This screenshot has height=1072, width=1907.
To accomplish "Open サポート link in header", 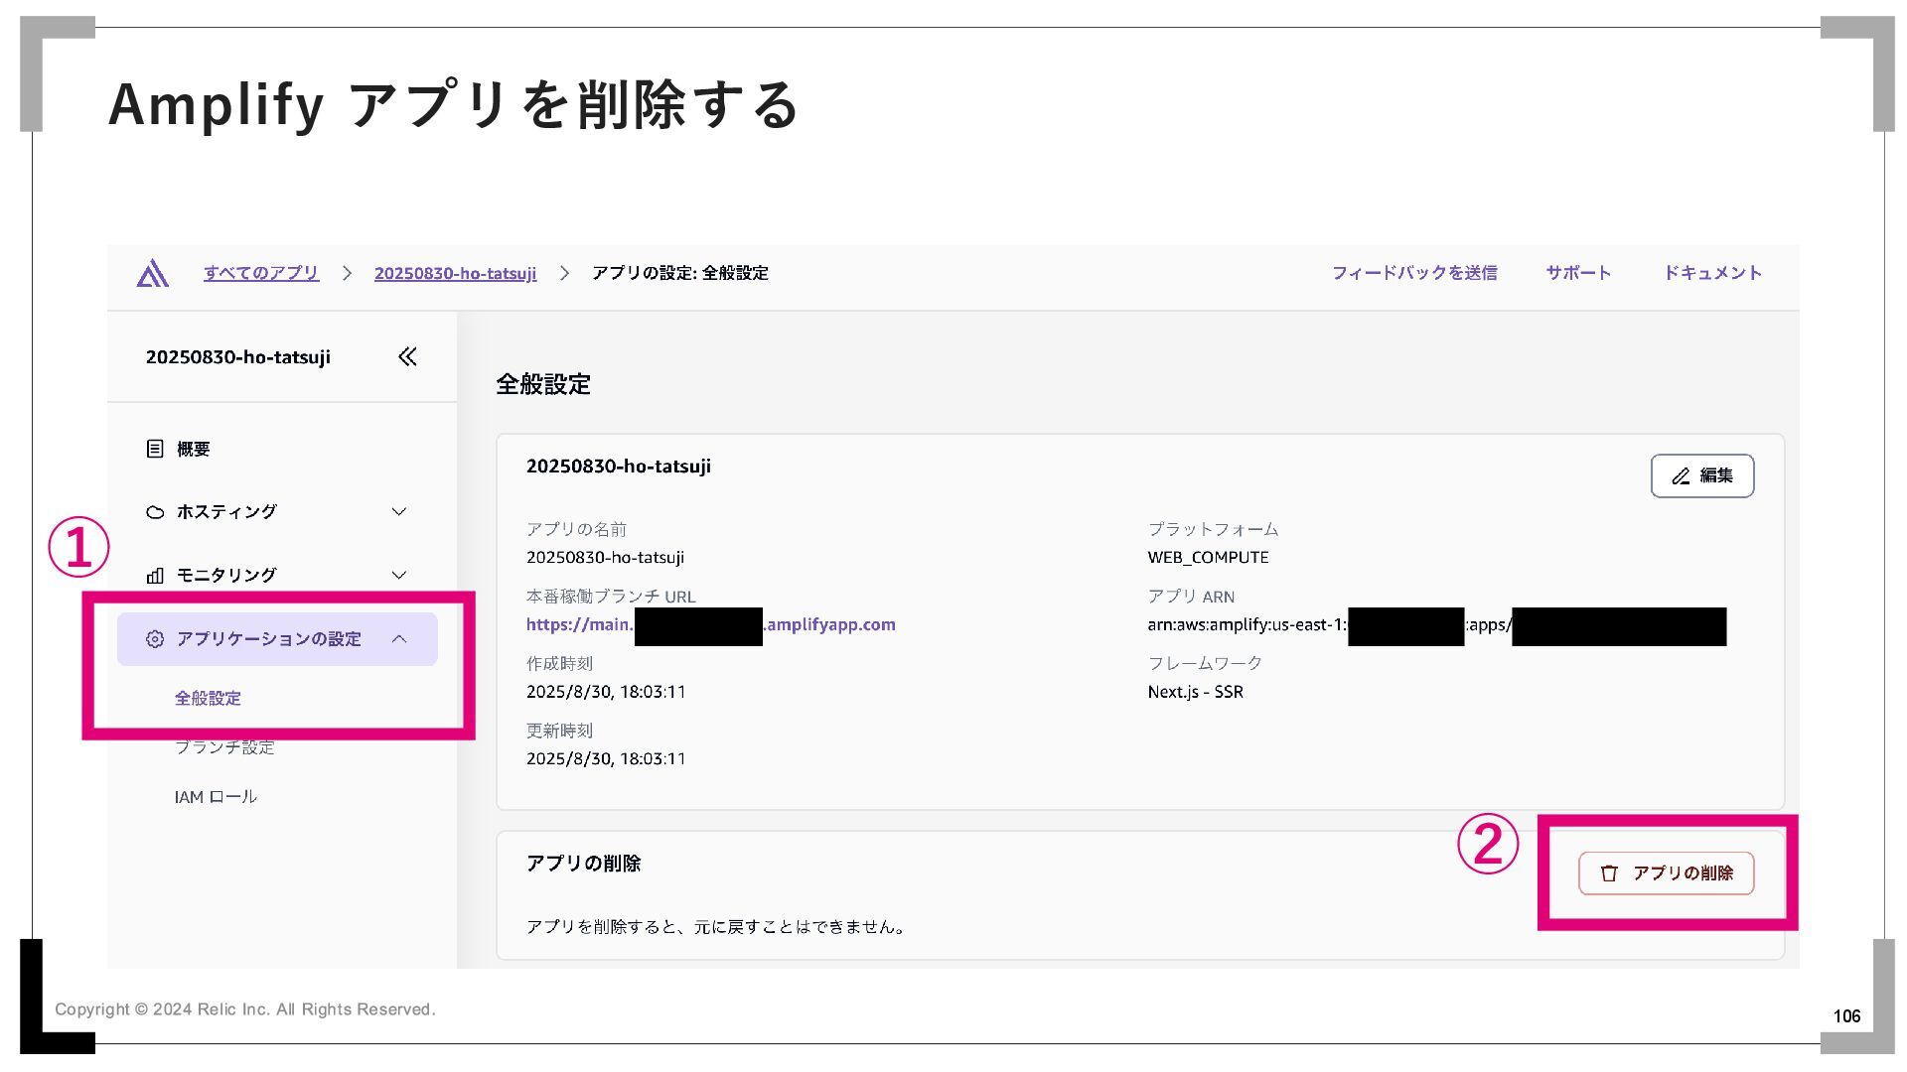I will (x=1578, y=273).
